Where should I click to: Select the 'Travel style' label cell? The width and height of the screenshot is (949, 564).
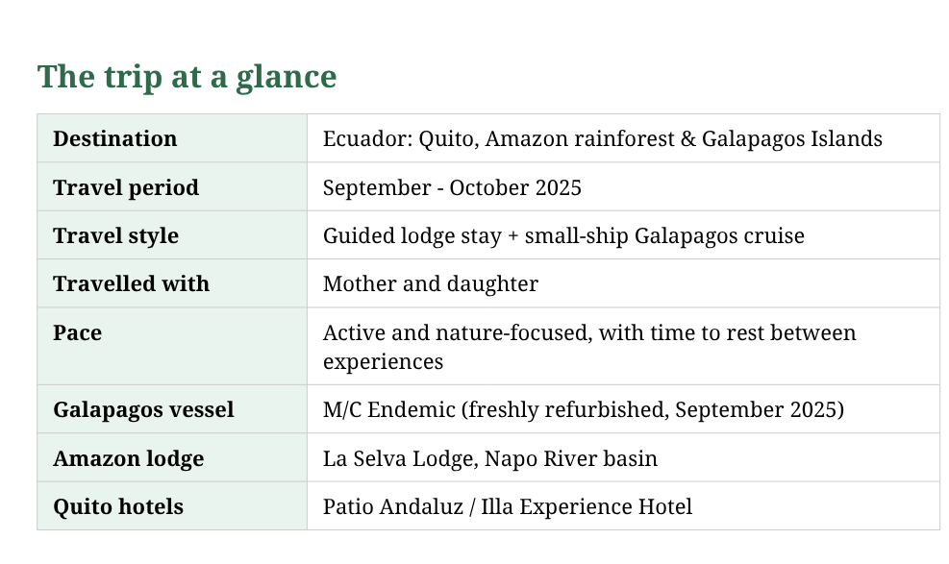click(116, 235)
